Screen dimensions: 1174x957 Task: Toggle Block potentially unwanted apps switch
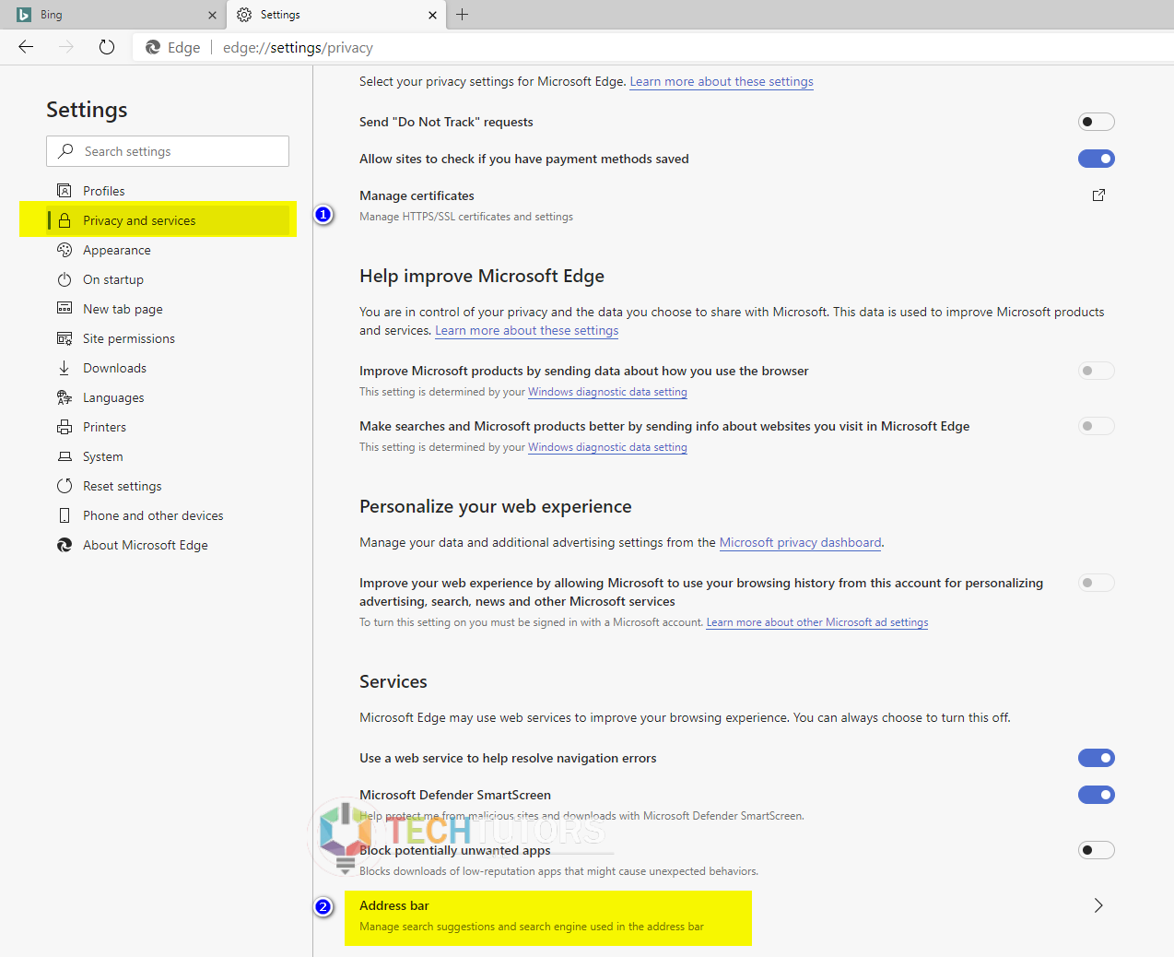1097,850
